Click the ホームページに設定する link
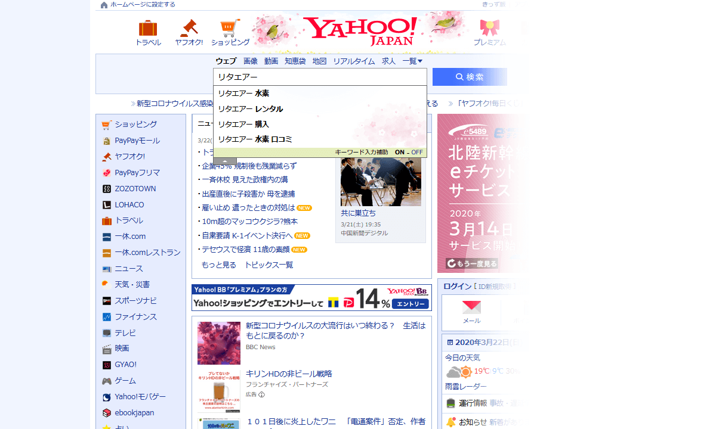 click(x=143, y=5)
